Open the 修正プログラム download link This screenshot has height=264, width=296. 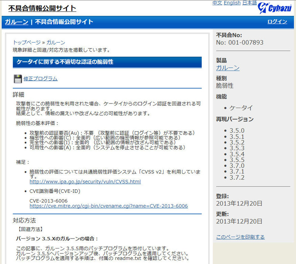tap(40, 78)
